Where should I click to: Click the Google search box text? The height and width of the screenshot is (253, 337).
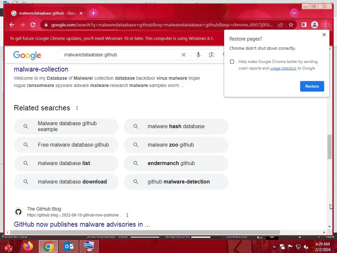[x=91, y=55]
